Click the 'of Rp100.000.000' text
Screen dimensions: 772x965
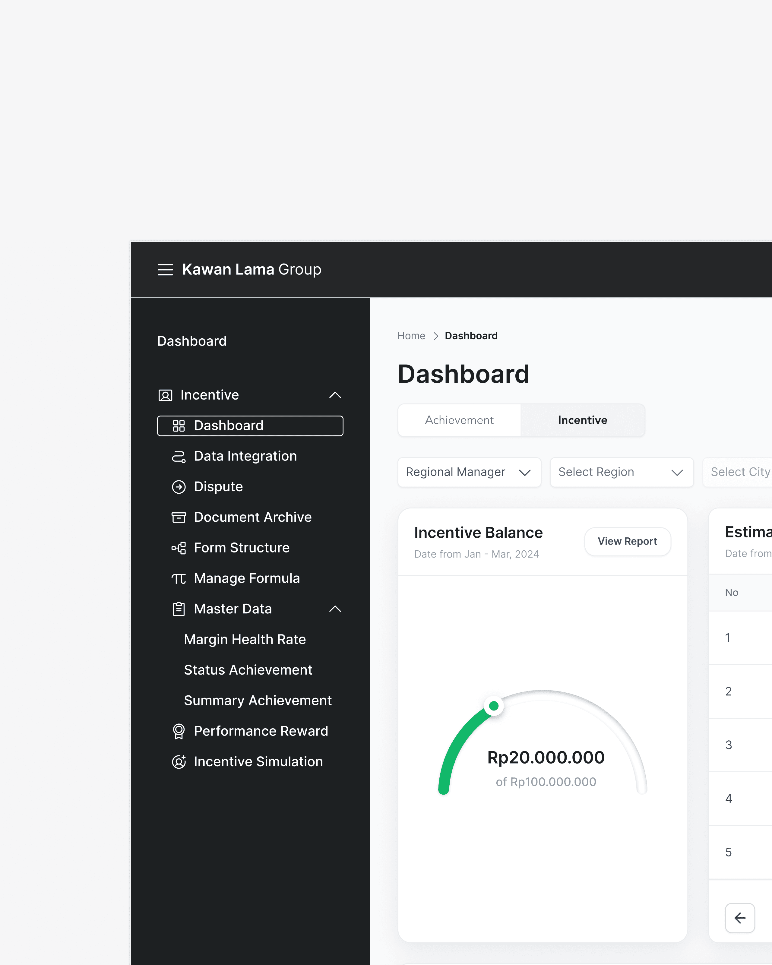(x=546, y=782)
